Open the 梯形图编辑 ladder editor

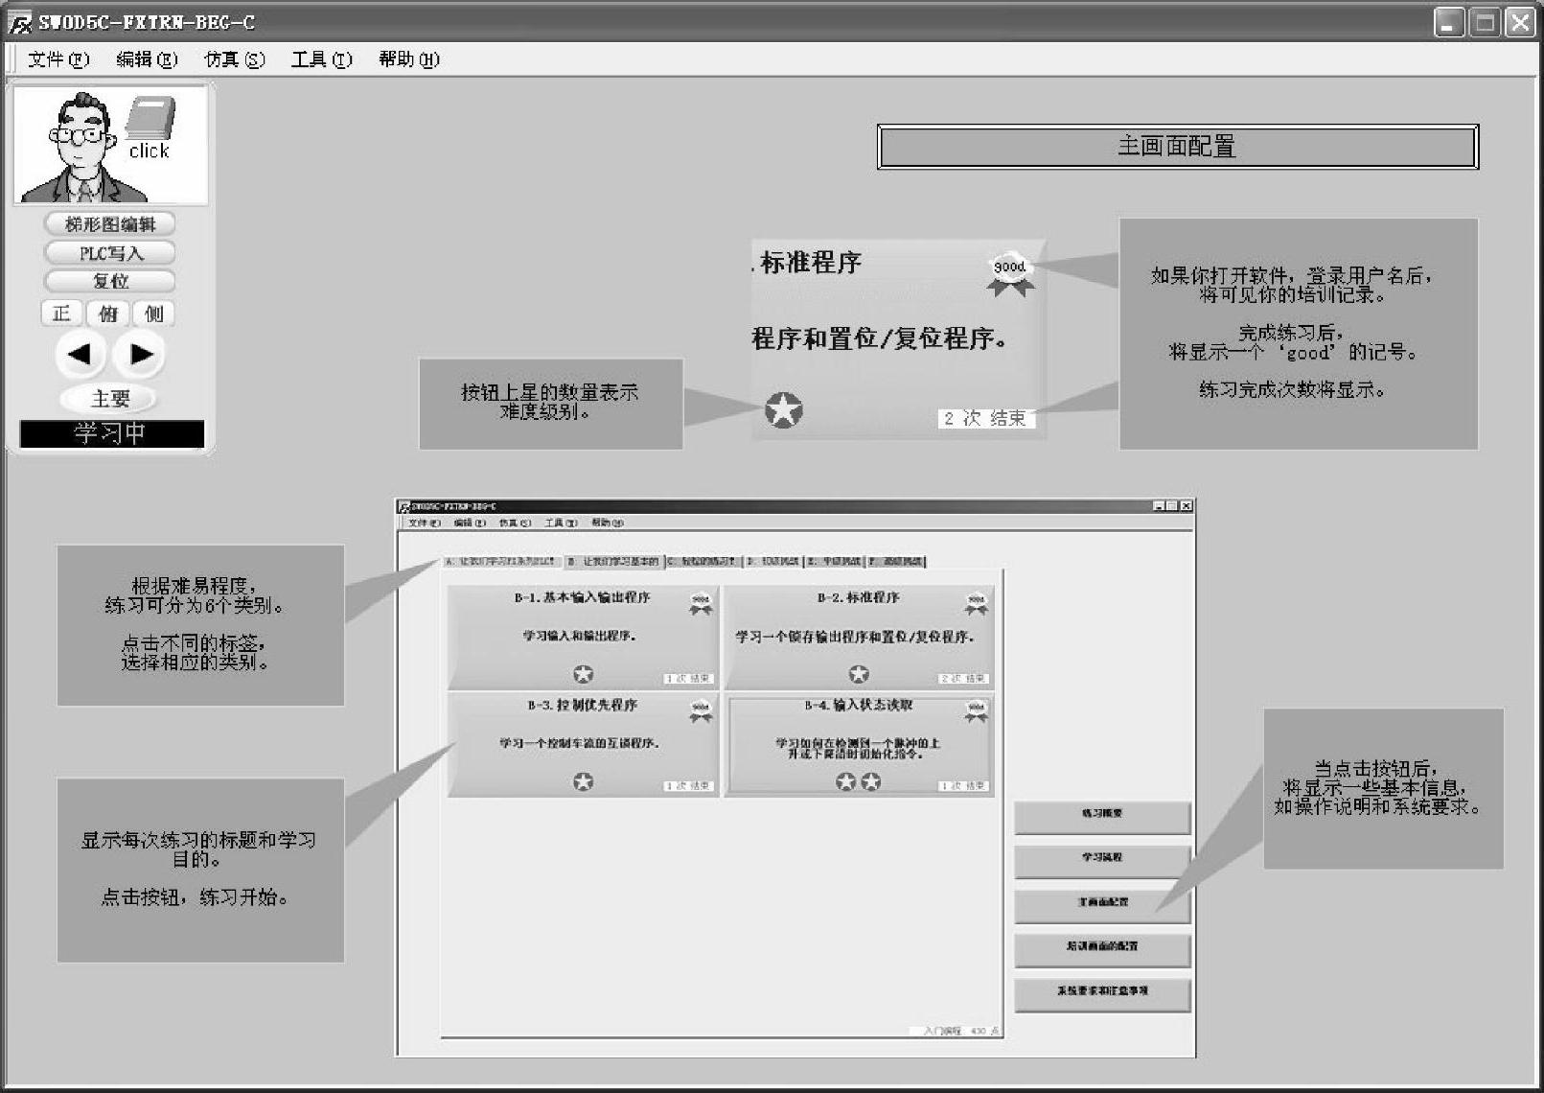click(110, 224)
